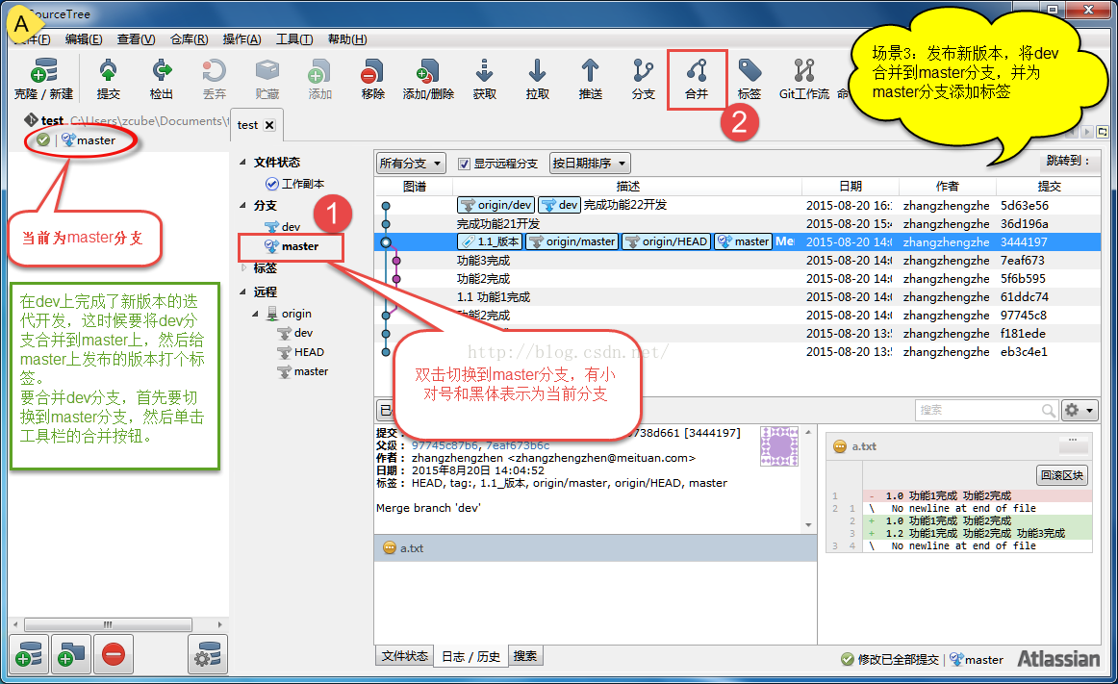Viewport: 1118px width, 684px height.
Task: Select commit eb3c4e1 row
Action: (737, 352)
